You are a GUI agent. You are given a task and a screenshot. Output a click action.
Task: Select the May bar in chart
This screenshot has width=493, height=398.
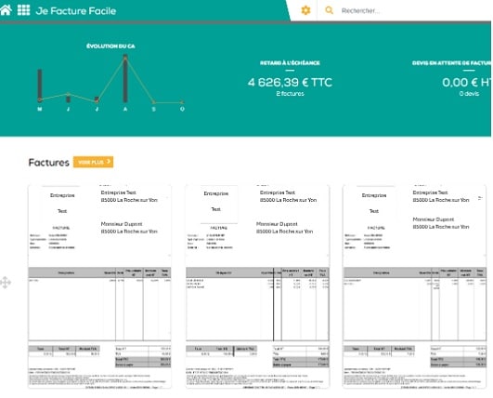pyautogui.click(x=40, y=86)
